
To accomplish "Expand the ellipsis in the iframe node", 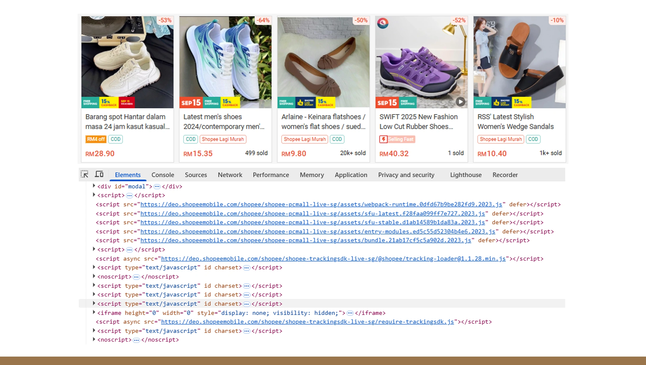I will tap(350, 313).
